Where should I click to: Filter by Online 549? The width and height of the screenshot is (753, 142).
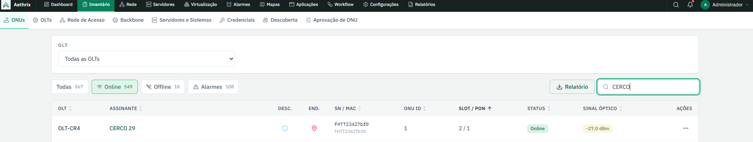click(x=115, y=87)
